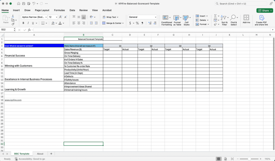Increase decimal places with toolbar icon
Image resolution: width=275 pixels, height=161 pixels.
pos(149,23)
